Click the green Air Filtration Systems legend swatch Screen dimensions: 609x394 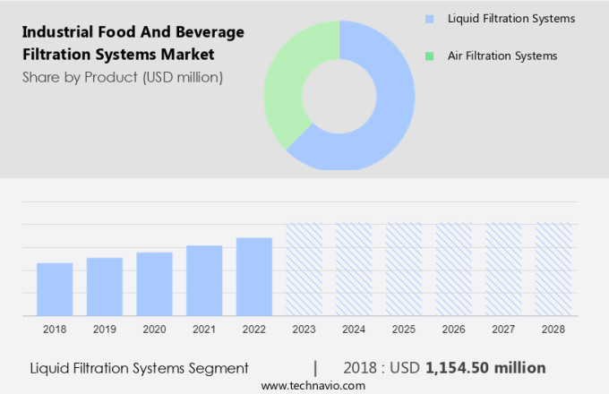tap(429, 56)
